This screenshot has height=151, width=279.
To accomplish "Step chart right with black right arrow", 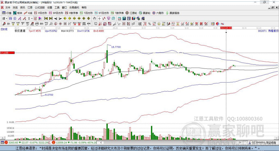I will pyautogui.click(x=60, y=19).
